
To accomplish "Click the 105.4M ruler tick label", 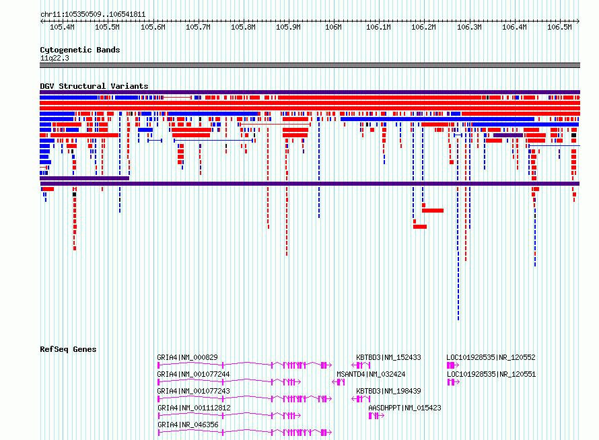I will pyautogui.click(x=63, y=27).
